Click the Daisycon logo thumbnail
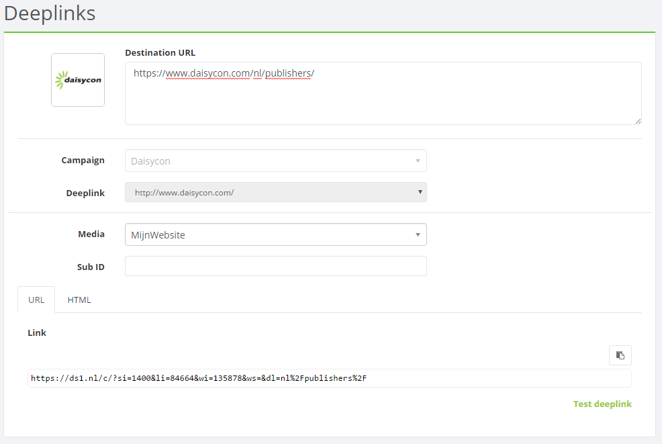662x444 pixels. pyautogui.click(x=78, y=80)
